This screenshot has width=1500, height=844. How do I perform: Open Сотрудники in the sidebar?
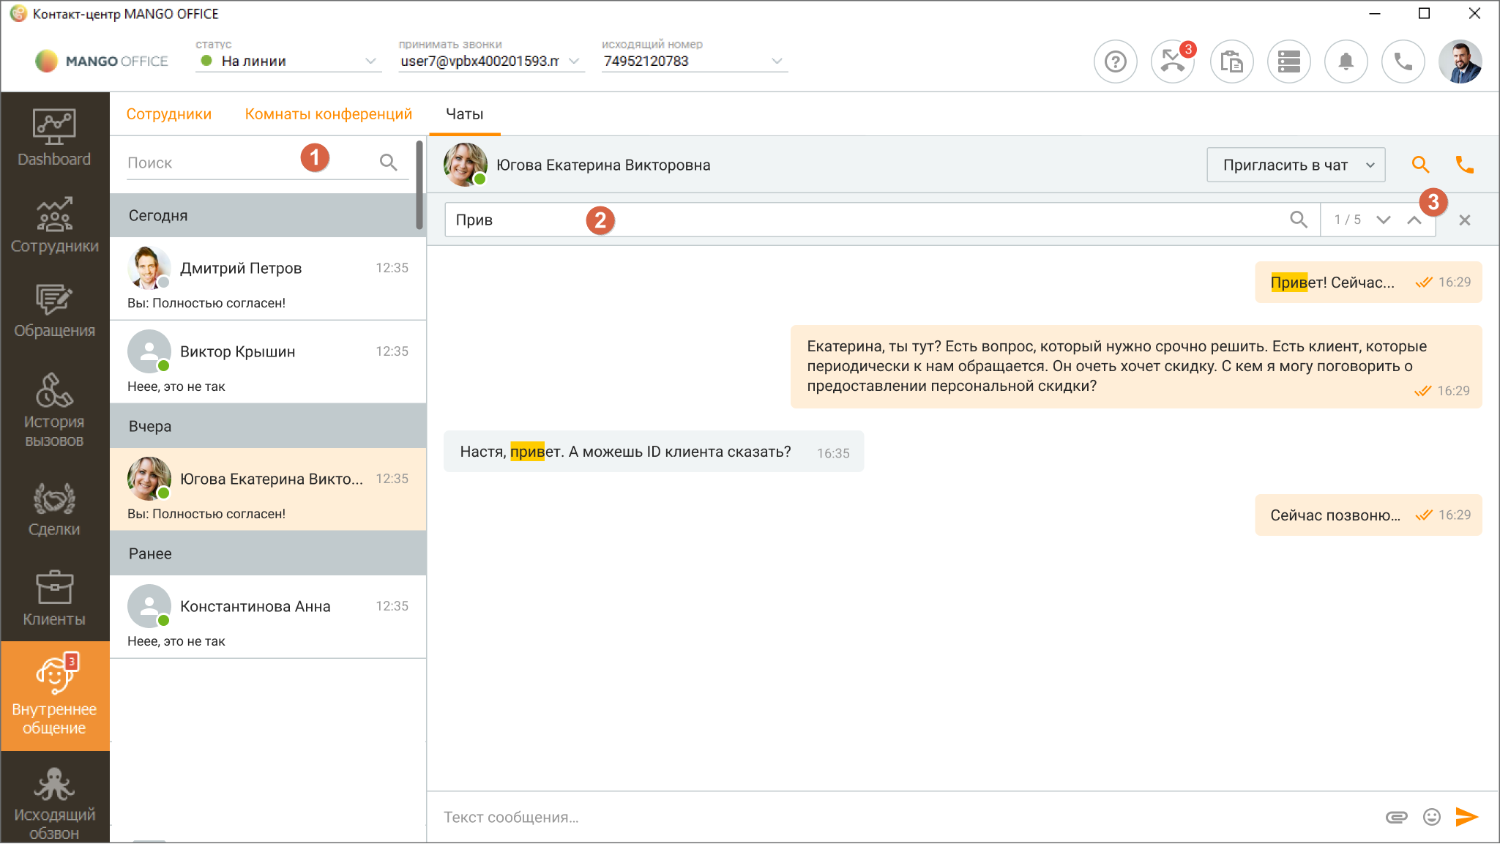[54, 225]
